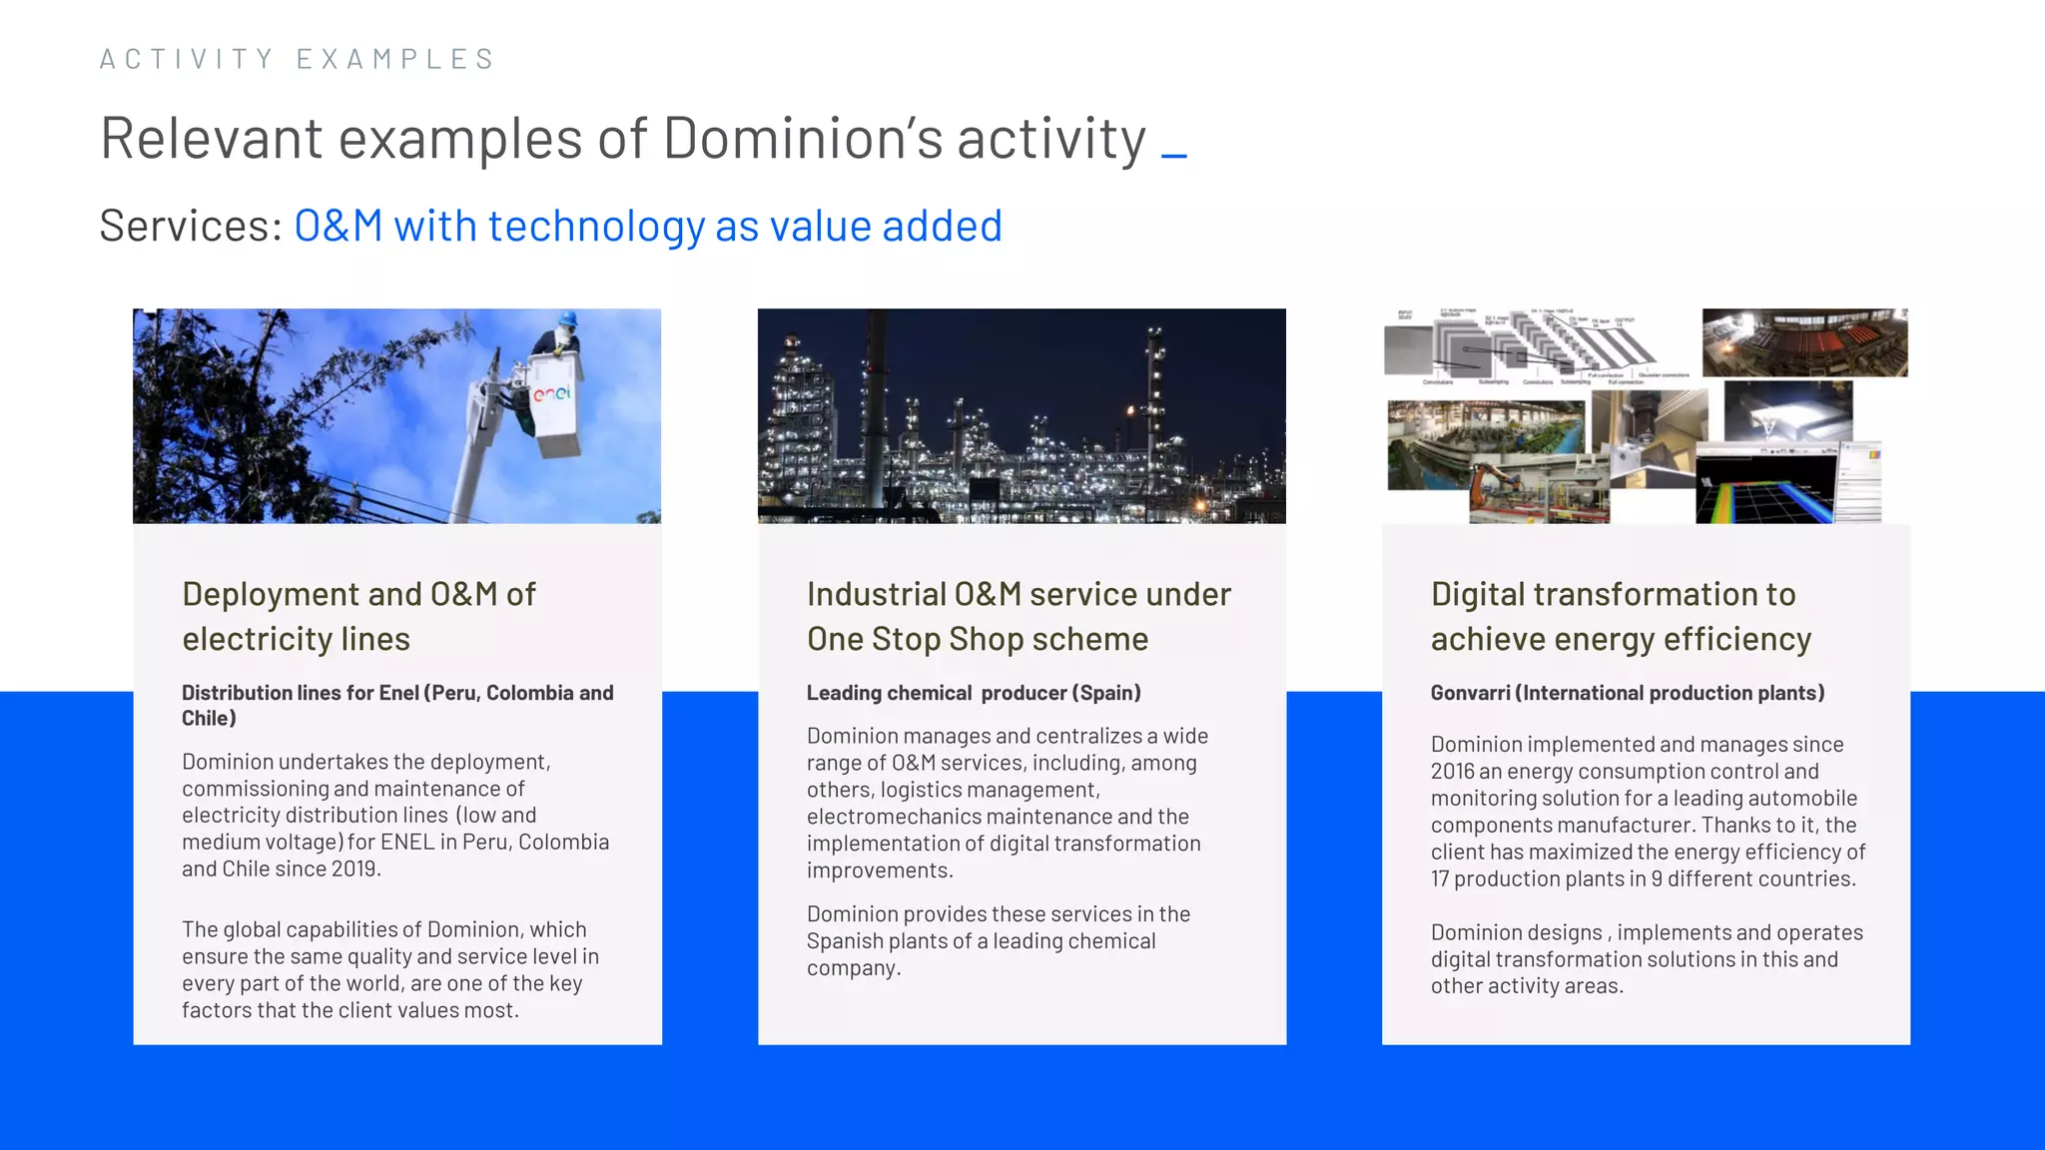Click 'Leading chemical producer (Spain)' subheading
2045x1150 pixels.
[x=974, y=693]
